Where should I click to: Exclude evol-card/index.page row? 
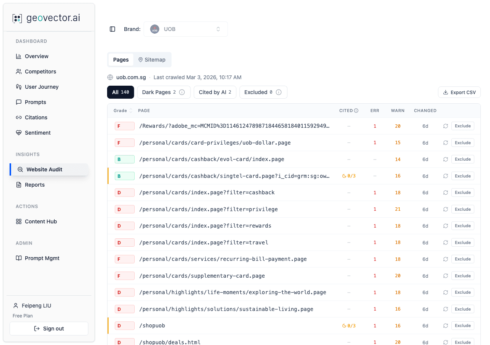(x=463, y=159)
